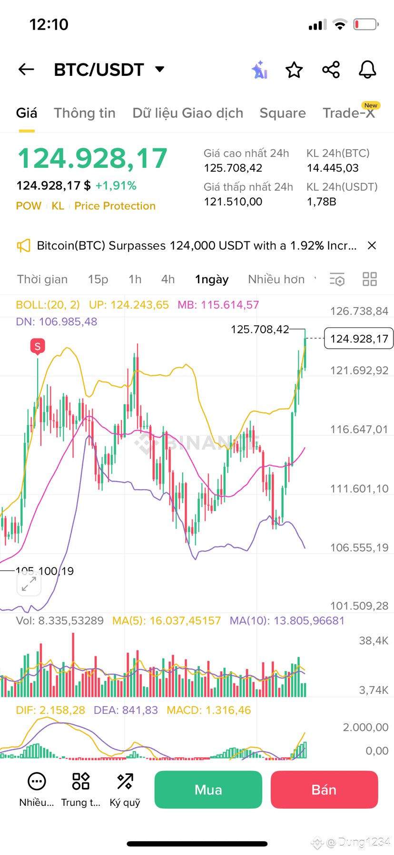This screenshot has width=394, height=855.
Task: Tap the +1,91% change value
Action: [116, 185]
